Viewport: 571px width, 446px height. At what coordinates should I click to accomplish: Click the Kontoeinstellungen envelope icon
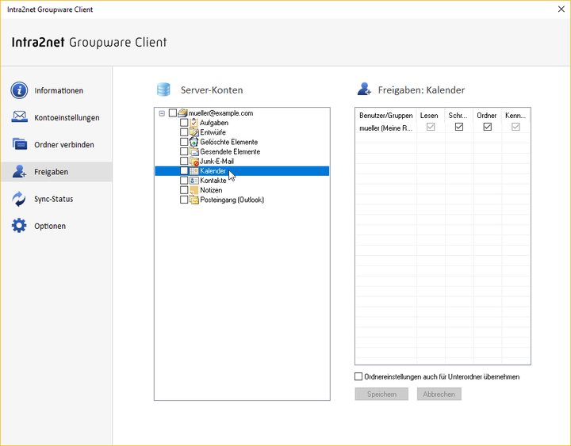(19, 116)
